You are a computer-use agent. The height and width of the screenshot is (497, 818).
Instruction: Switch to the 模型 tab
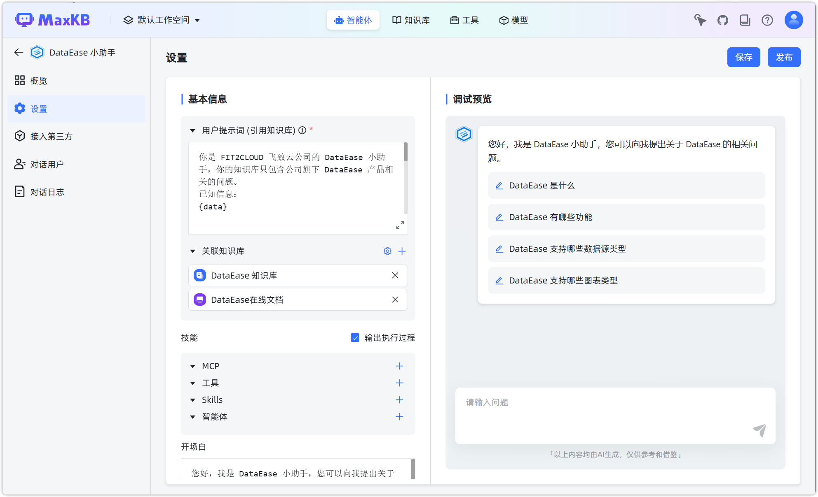tap(513, 20)
